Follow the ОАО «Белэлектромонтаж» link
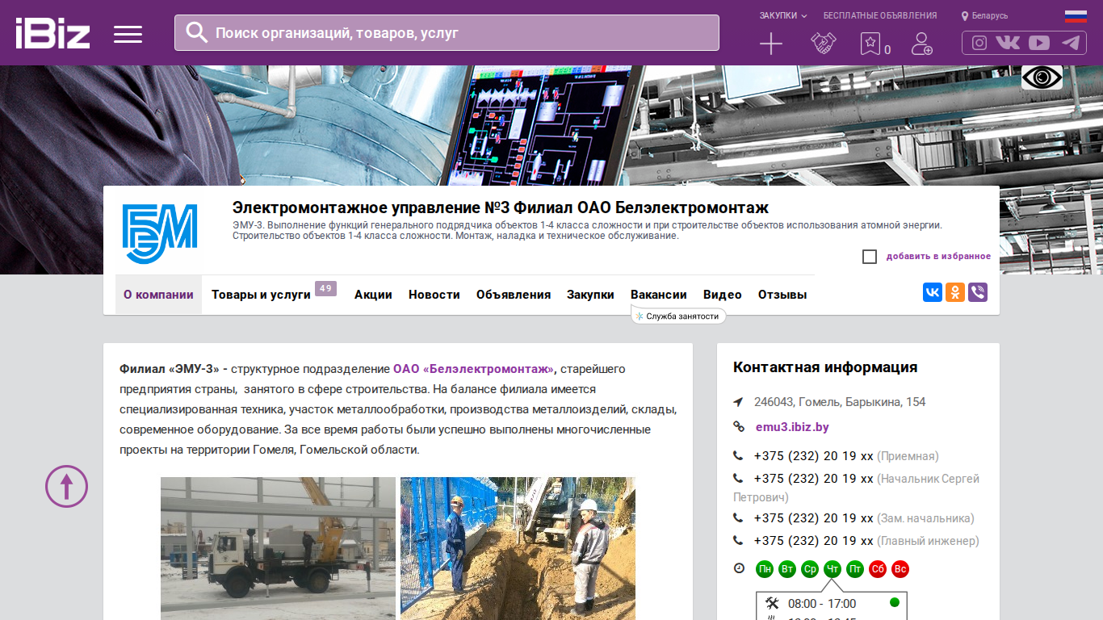Viewport: 1103px width, 620px height. (x=475, y=369)
